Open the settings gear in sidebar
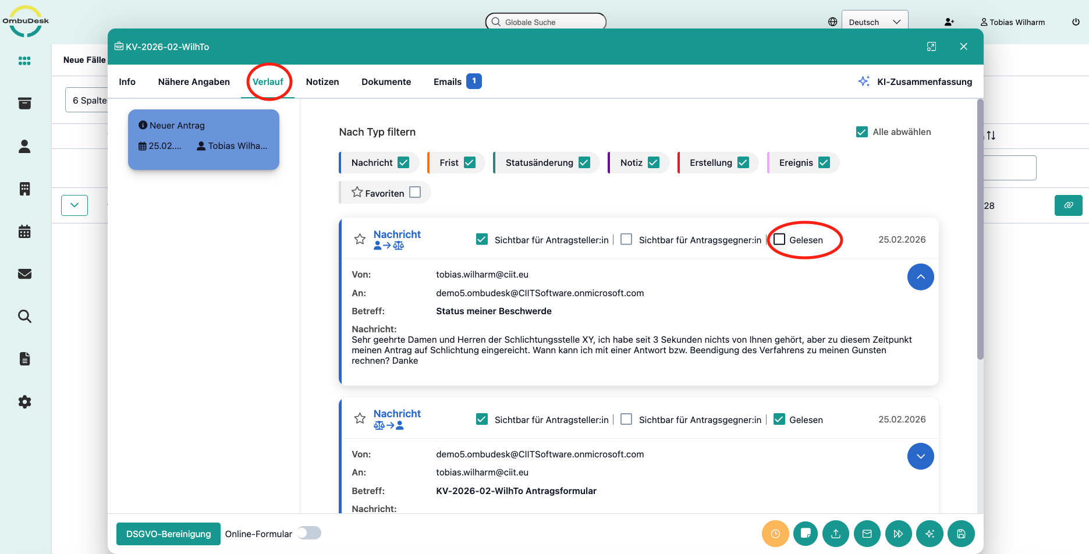1089x554 pixels. [x=24, y=402]
